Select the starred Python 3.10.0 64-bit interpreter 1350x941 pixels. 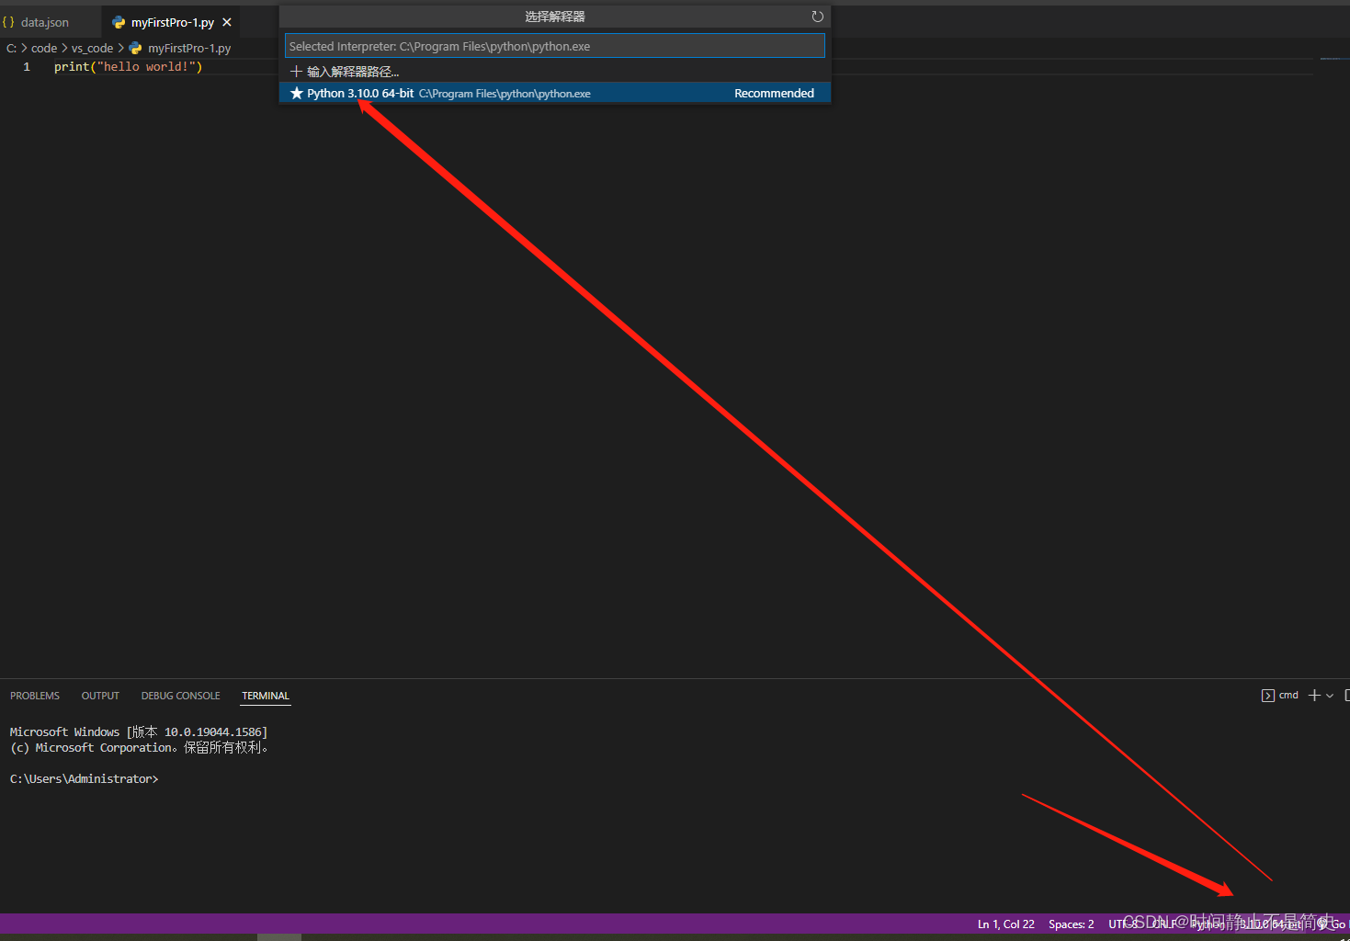(554, 93)
